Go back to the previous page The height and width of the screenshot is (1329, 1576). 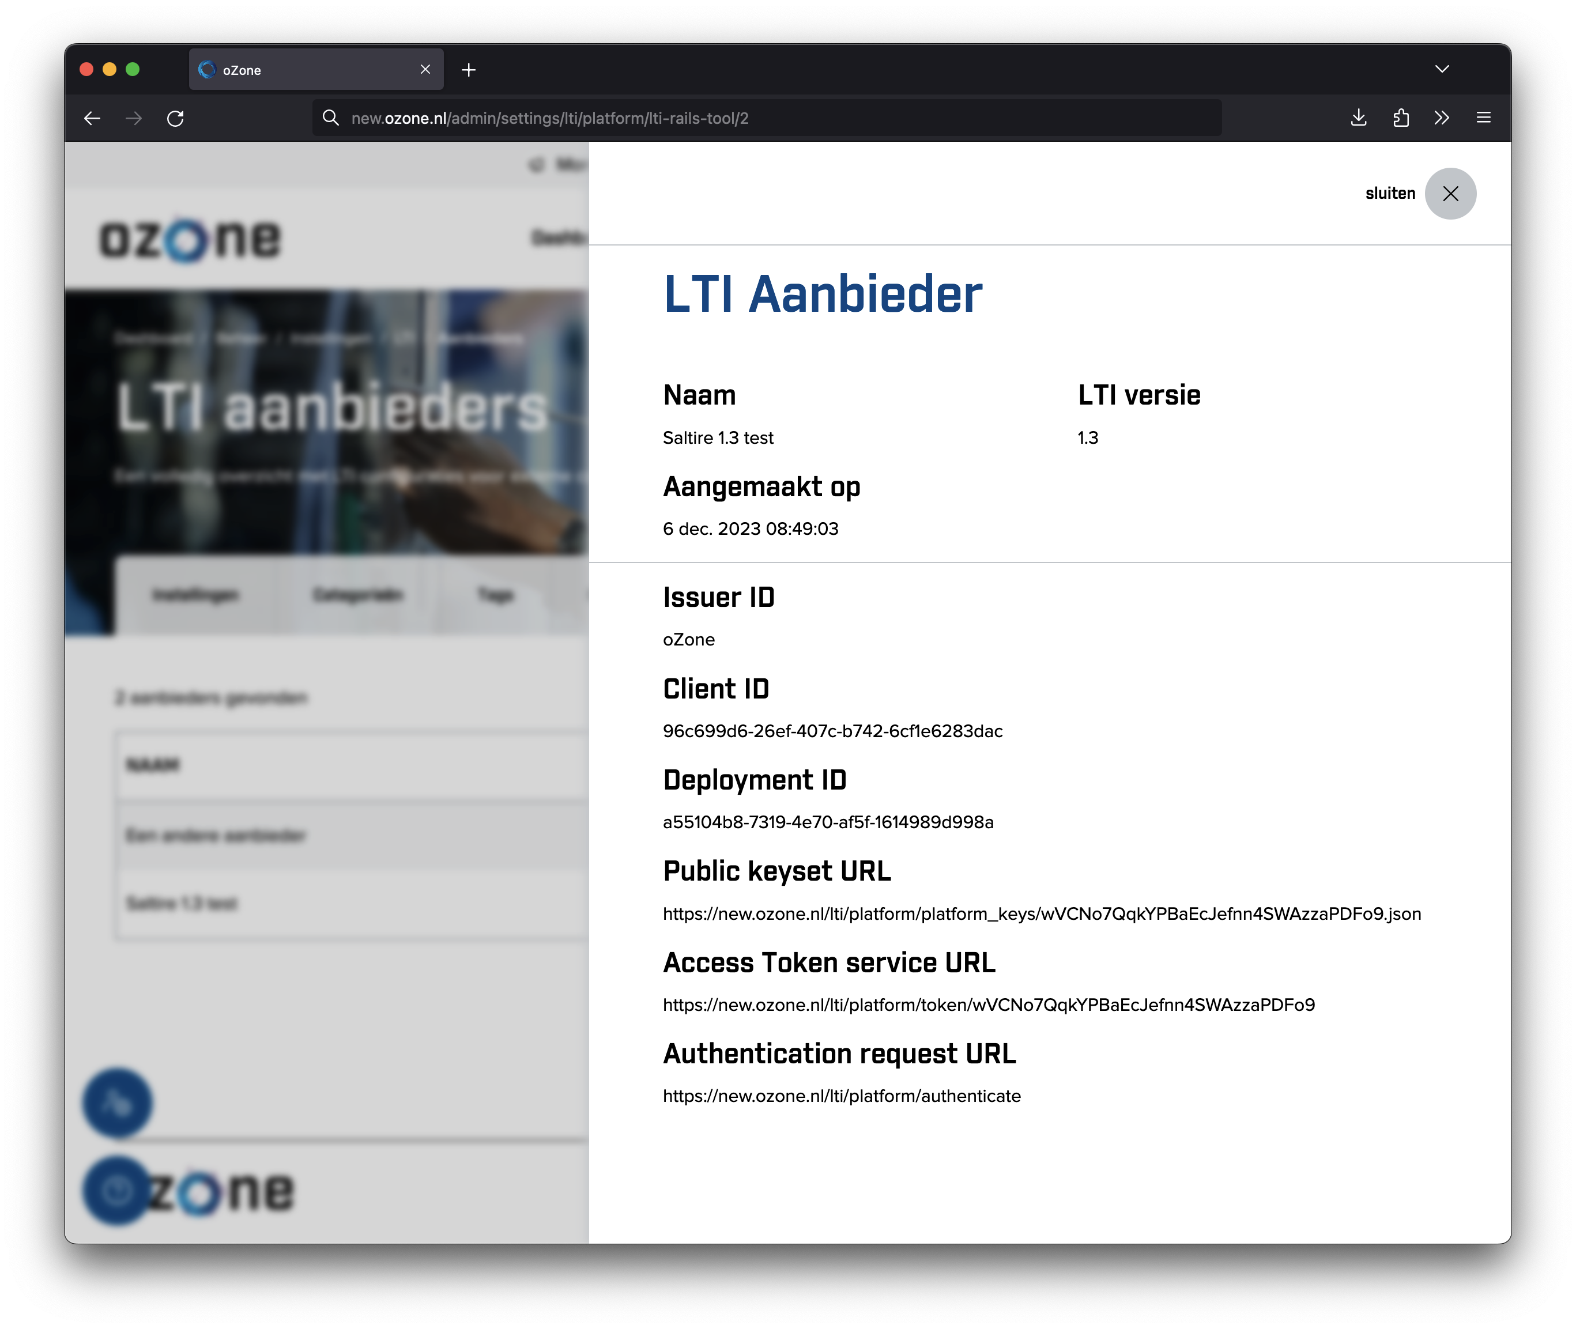[x=92, y=118]
